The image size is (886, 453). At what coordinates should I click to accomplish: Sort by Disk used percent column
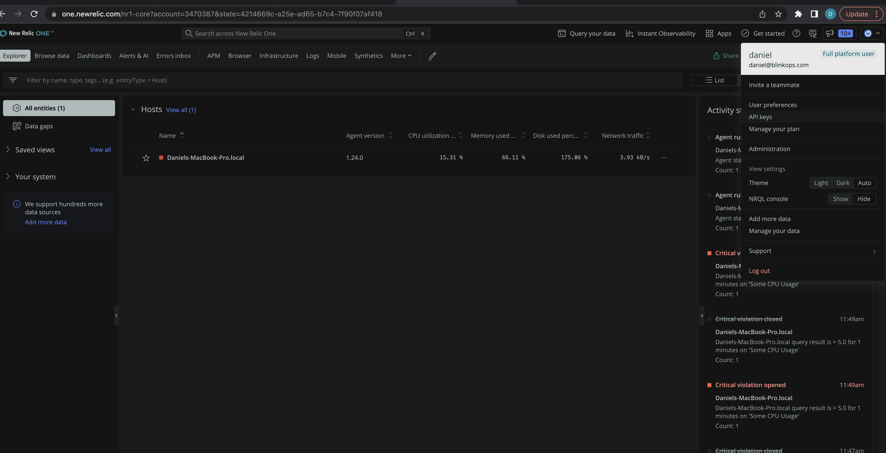(560, 136)
